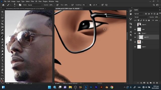Image resolution: width=161 pixels, height=90 pixels.
Task: Click delete layer trash button
Action: 157,83
